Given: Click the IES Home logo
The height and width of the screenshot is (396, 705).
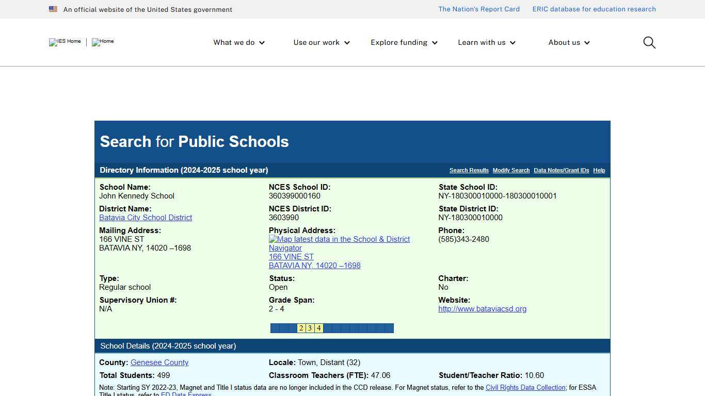Looking at the screenshot, I should pos(65,42).
